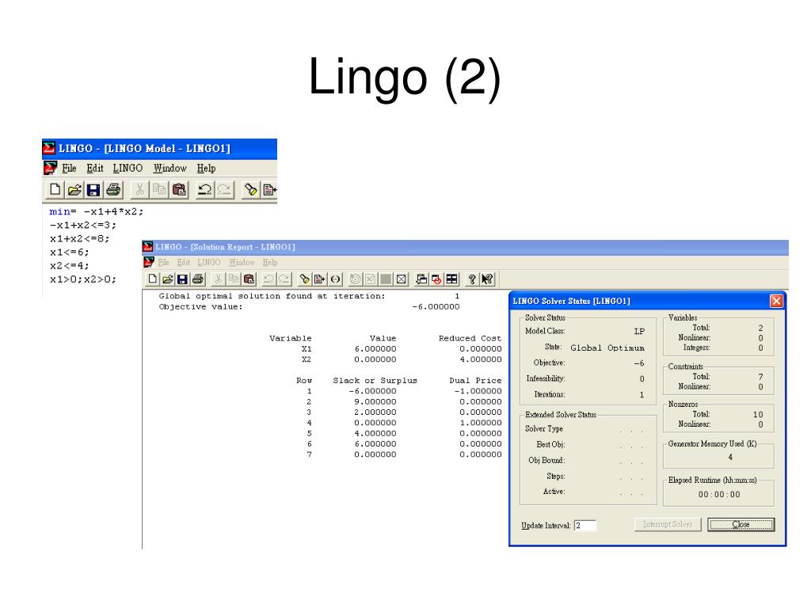Click constraint line 'x1<=6;'
This screenshot has width=811, height=608.
(70, 252)
